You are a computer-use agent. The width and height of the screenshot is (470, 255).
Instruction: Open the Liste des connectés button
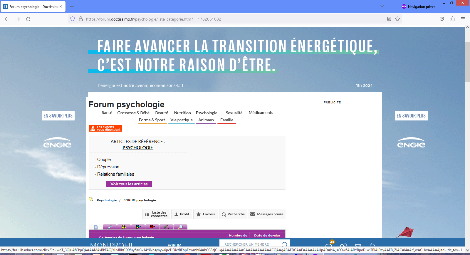coord(156,214)
